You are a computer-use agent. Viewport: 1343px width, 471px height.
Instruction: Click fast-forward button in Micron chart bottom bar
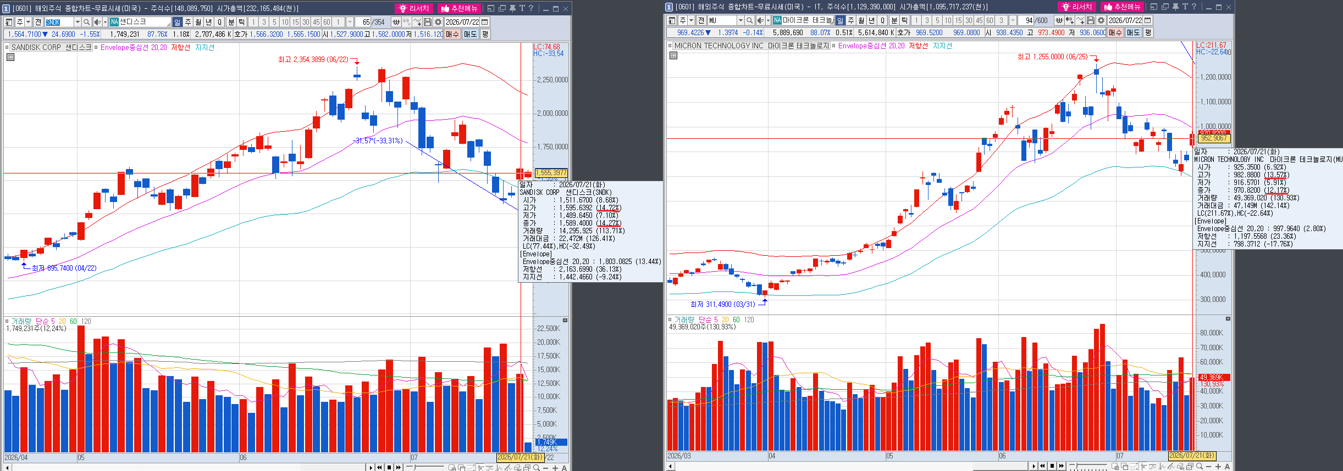[1061, 466]
